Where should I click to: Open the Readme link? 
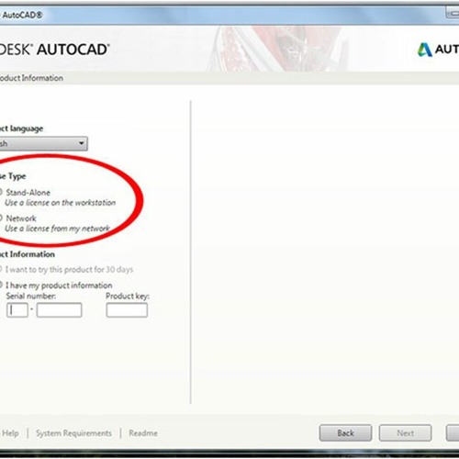tap(143, 433)
